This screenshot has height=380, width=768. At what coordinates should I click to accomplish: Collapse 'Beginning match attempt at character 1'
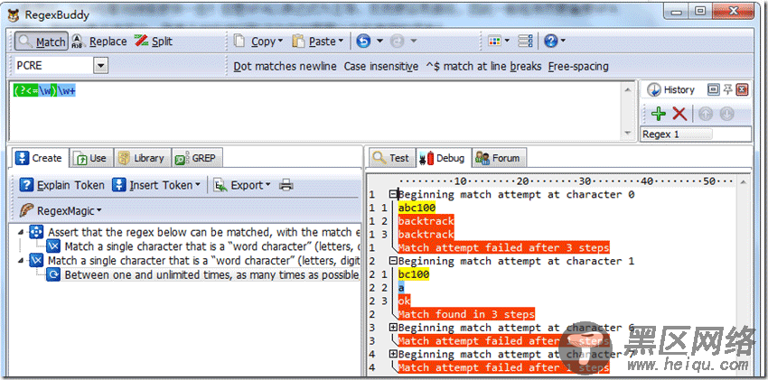coord(393,261)
